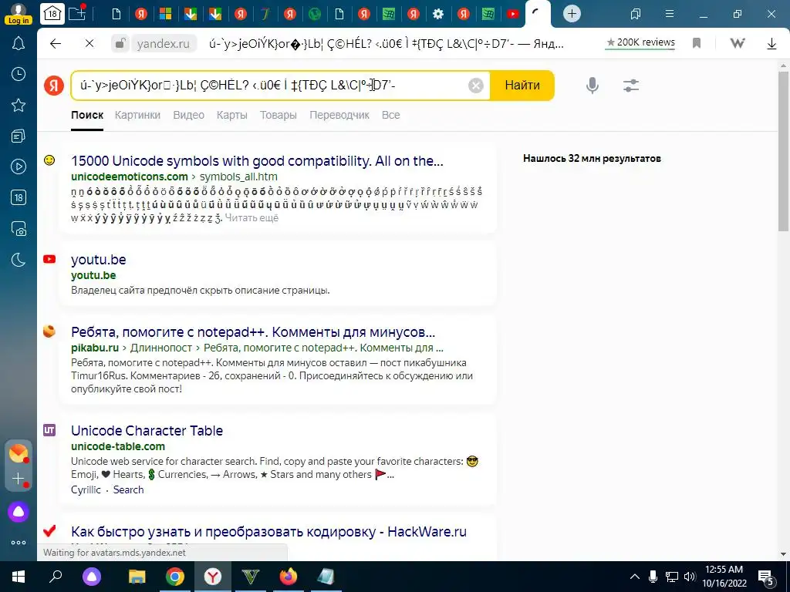Switch to the settings gear tab

tap(438, 14)
